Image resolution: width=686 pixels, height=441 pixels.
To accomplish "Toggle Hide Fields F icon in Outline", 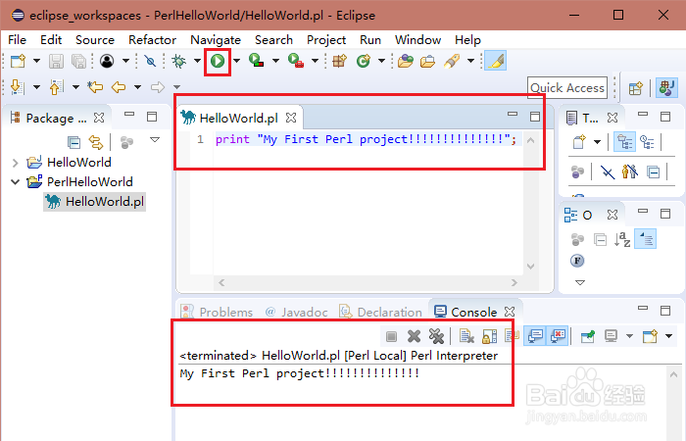I will click(577, 262).
